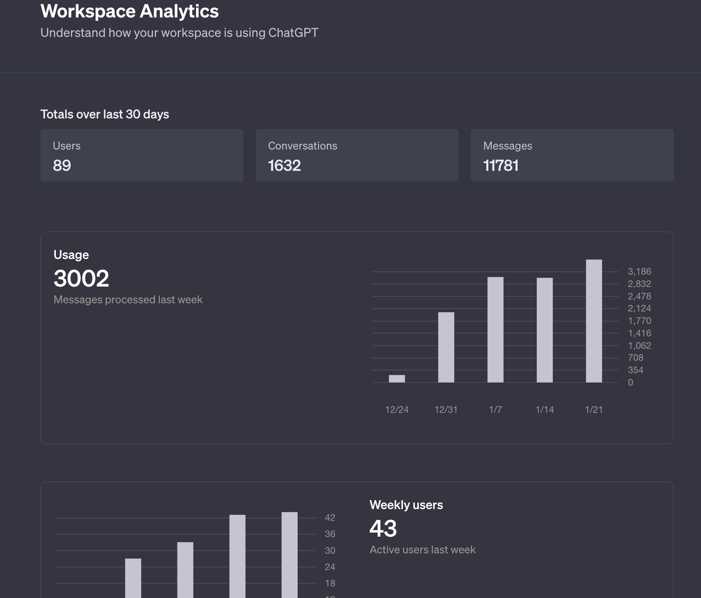This screenshot has height=598, width=701.
Task: Click the 1/21 date label on x-axis
Action: point(594,409)
